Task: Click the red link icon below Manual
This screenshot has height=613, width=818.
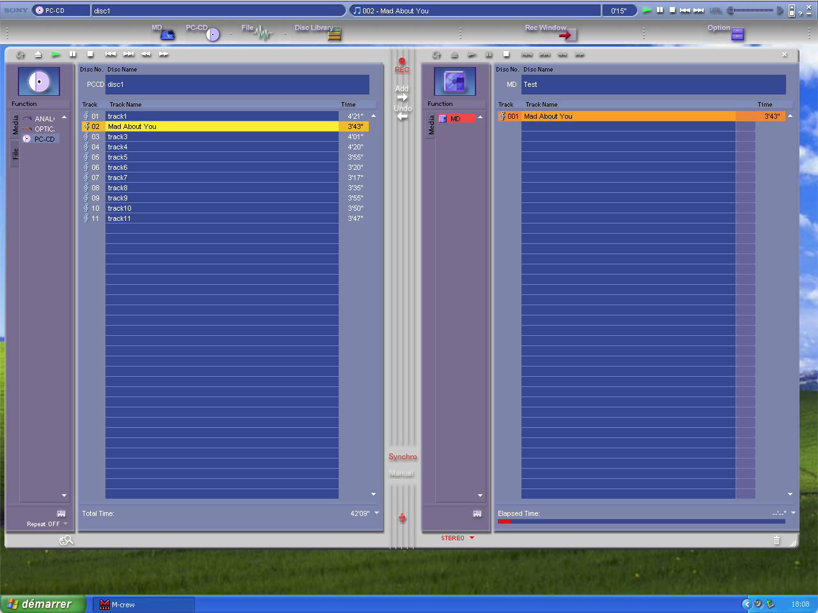Action: click(x=402, y=517)
